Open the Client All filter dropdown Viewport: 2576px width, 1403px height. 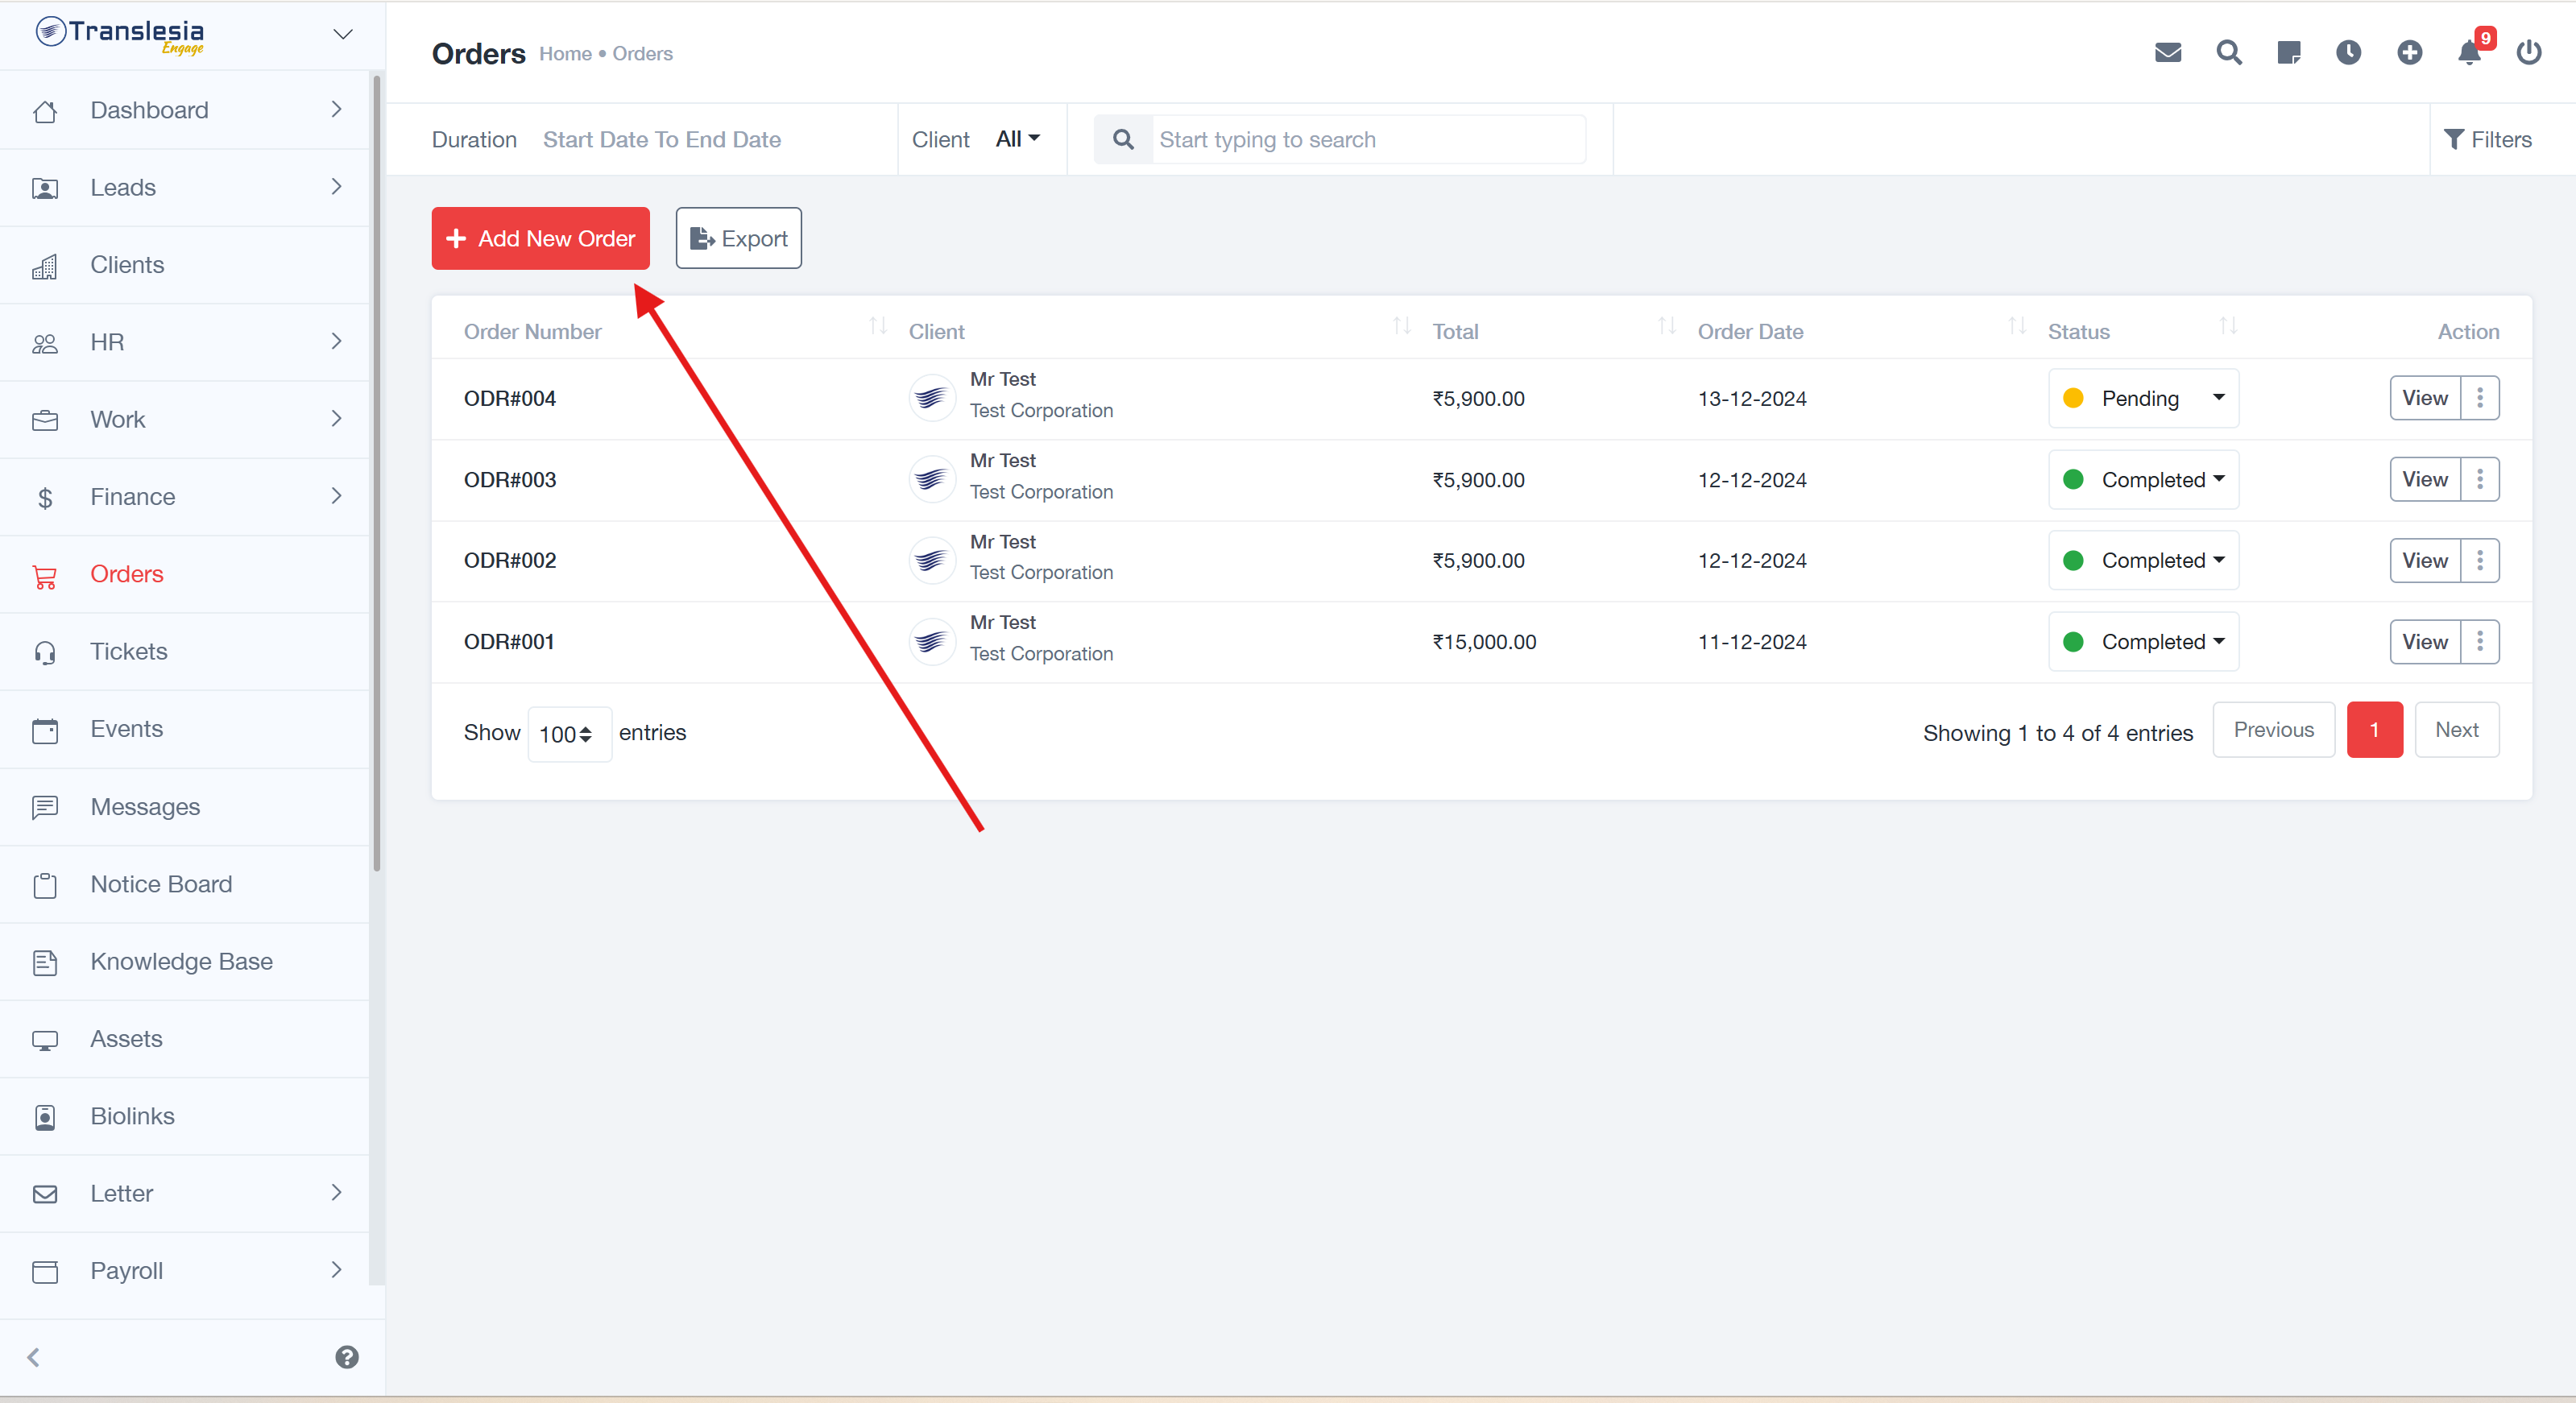click(1017, 139)
